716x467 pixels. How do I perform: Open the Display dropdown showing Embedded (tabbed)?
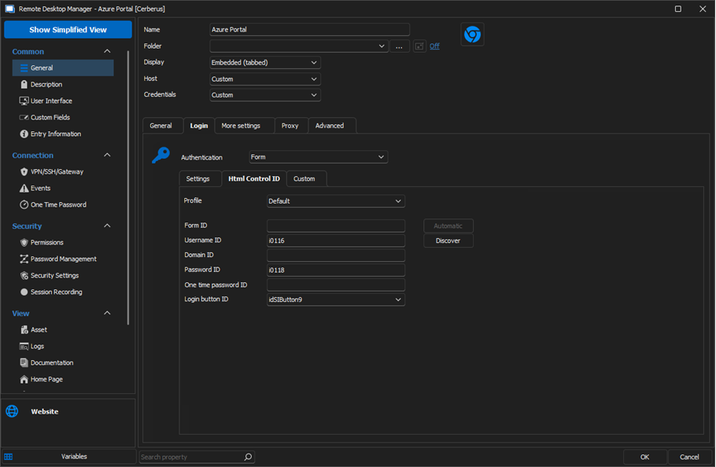click(265, 62)
